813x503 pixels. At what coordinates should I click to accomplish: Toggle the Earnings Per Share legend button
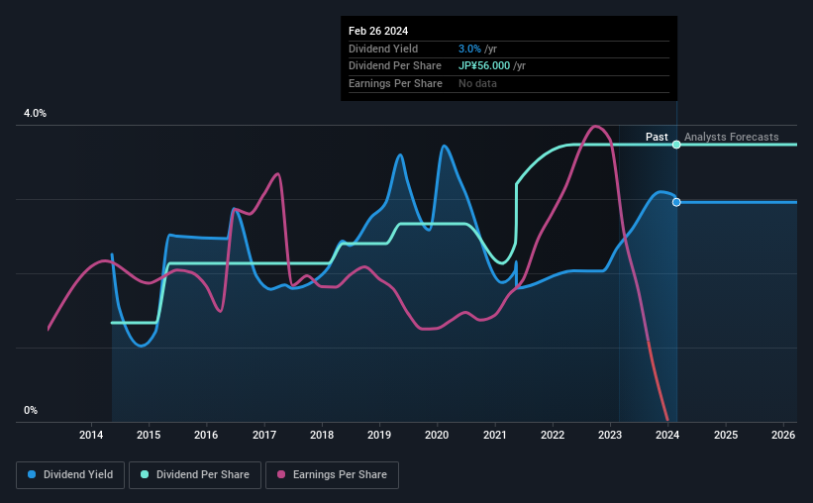(x=332, y=475)
